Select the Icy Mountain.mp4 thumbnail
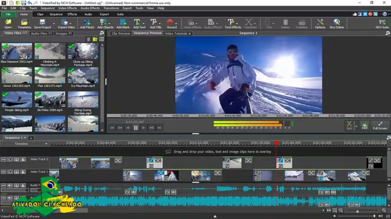The height and width of the screenshot is (219, 391). (x=83, y=76)
